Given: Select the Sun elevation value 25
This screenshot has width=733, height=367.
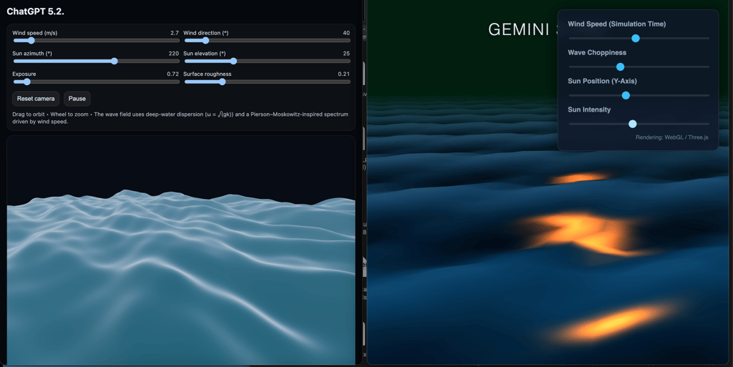Looking at the screenshot, I should pos(346,54).
